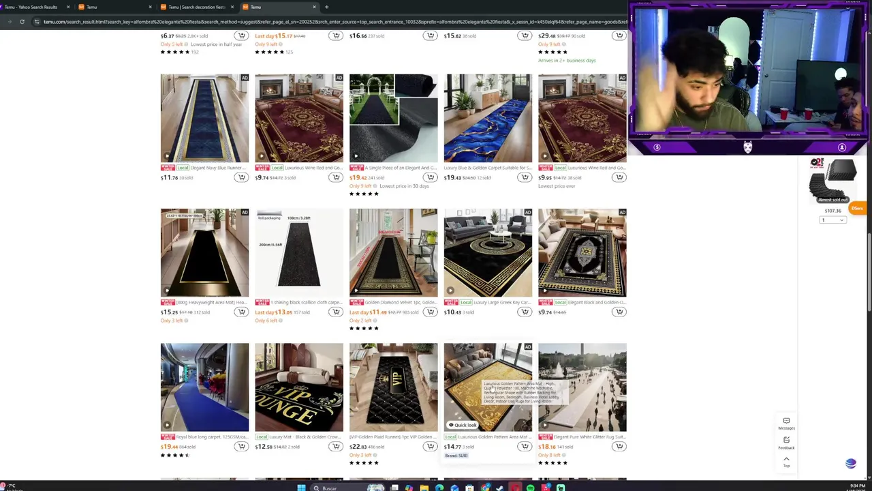Close the active Temu tab

tap(314, 7)
